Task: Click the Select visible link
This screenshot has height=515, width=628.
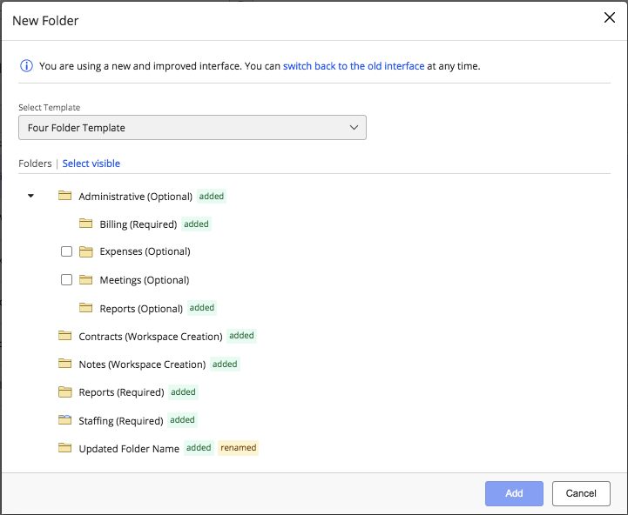Action: click(x=91, y=164)
